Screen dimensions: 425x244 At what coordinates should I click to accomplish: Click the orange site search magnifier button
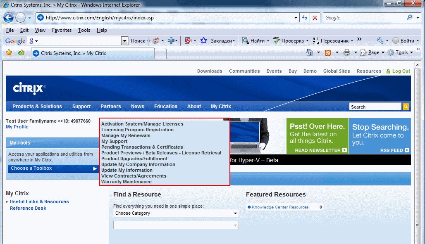click(x=406, y=107)
